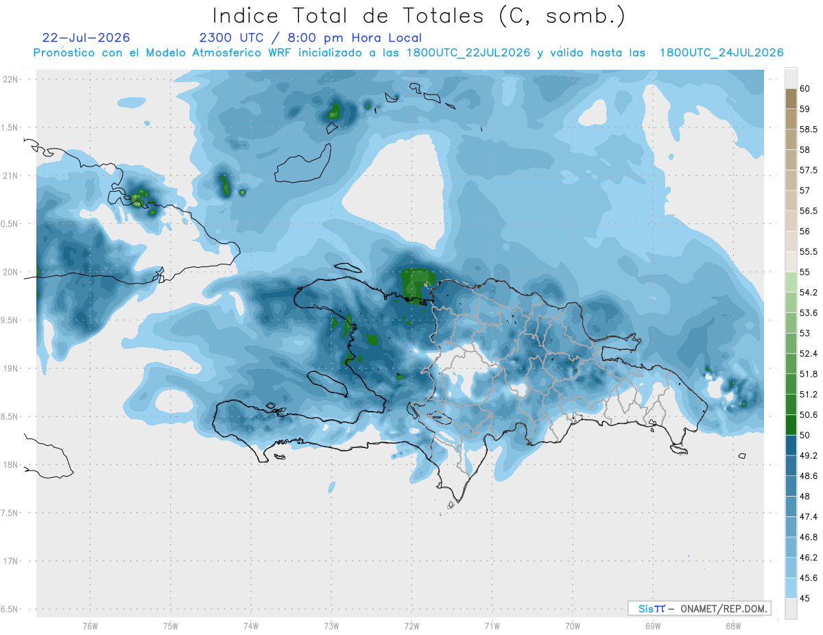This screenshot has width=823, height=635.
Task: Select the date text "22-Jul-2026"
Action: coord(86,38)
